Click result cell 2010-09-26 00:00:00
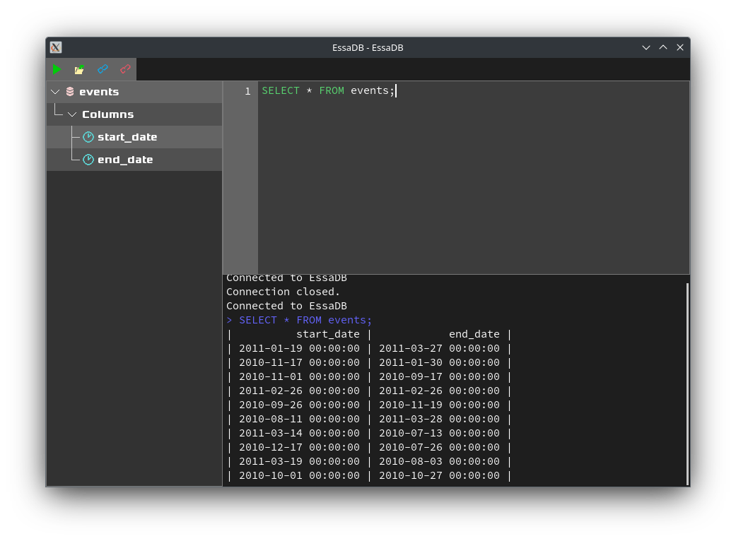This screenshot has height=541, width=736. point(300,405)
